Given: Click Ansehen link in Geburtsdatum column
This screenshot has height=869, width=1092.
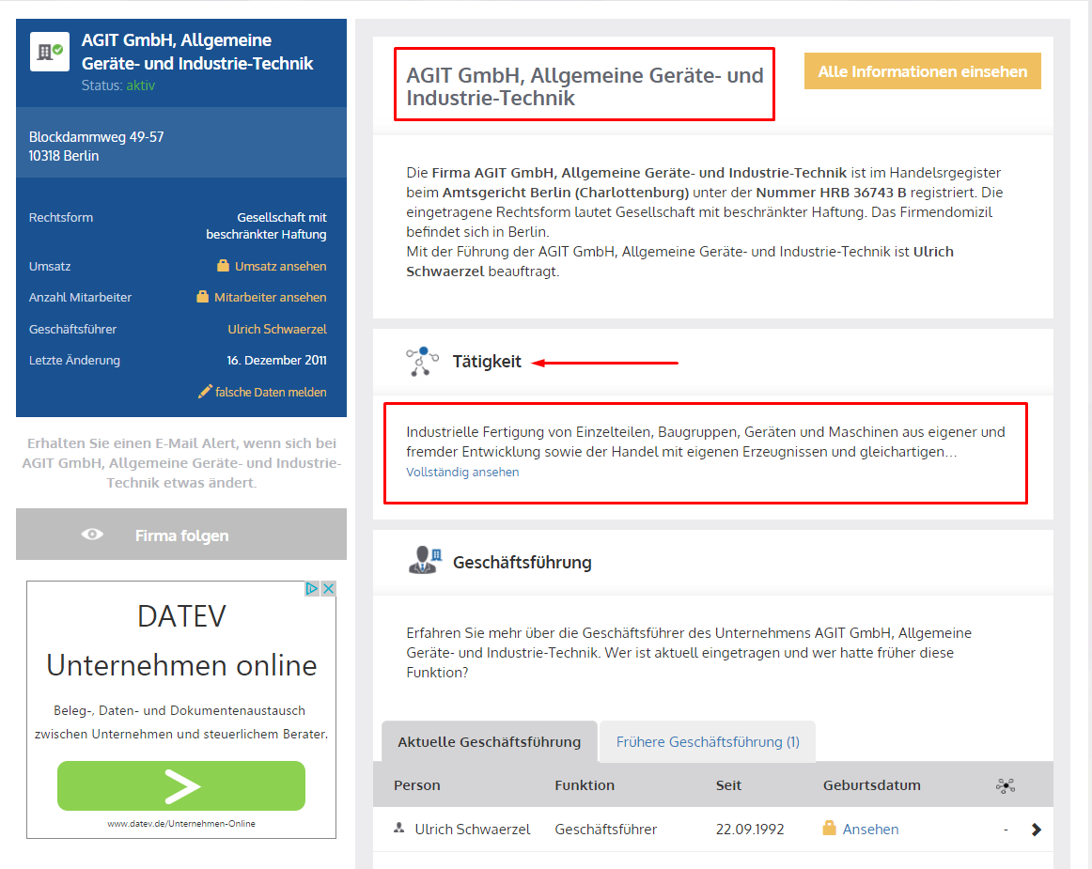Looking at the screenshot, I should click(870, 830).
